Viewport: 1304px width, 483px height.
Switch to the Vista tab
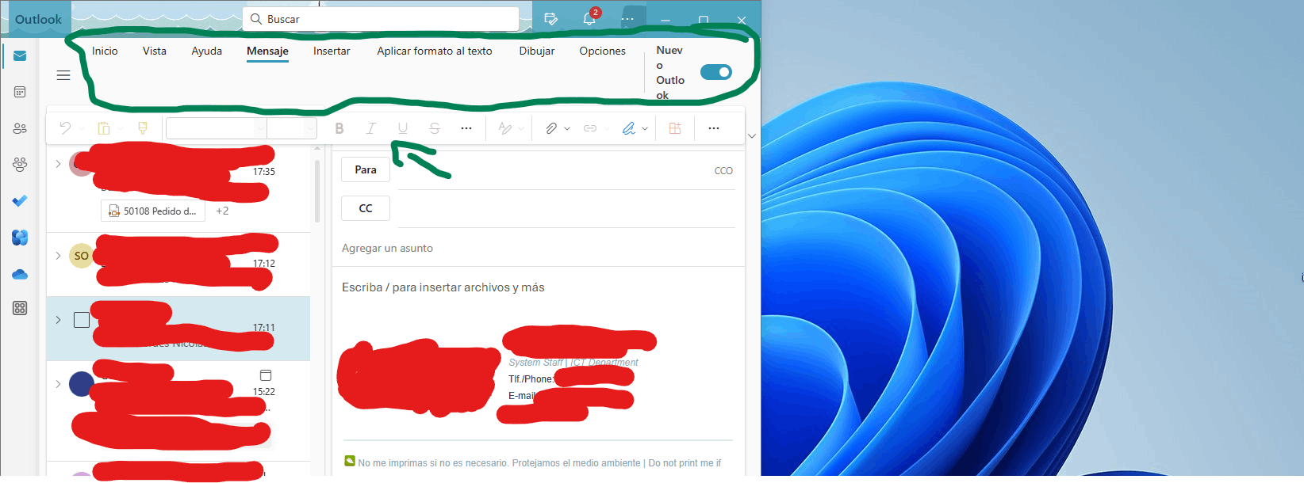[155, 51]
